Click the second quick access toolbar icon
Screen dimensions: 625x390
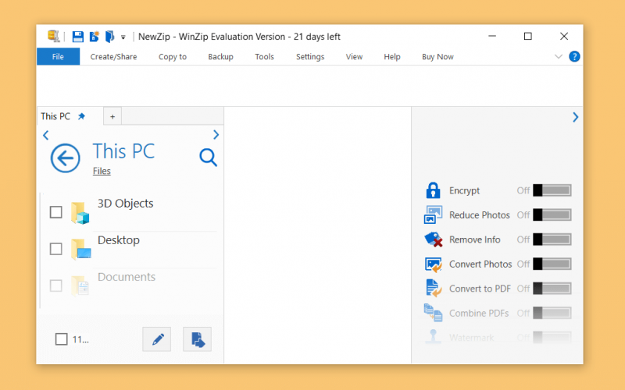(x=94, y=37)
